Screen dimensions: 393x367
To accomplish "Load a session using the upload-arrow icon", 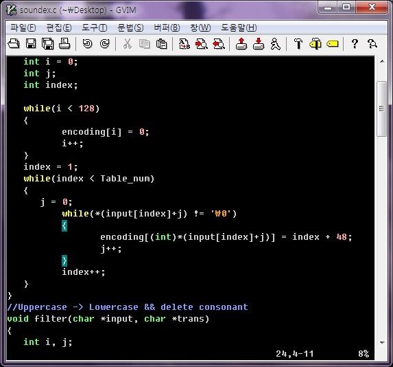I will click(241, 44).
